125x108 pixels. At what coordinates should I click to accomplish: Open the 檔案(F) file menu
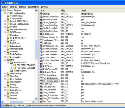(x=5, y=7)
